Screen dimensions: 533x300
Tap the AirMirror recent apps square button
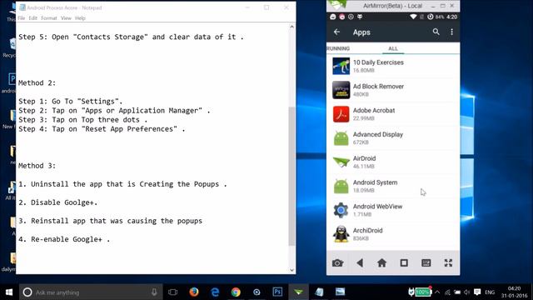point(404,263)
